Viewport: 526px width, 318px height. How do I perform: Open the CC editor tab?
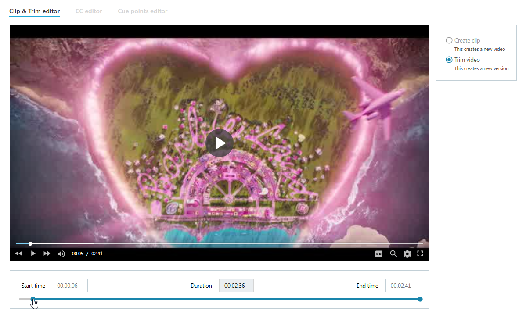[89, 11]
